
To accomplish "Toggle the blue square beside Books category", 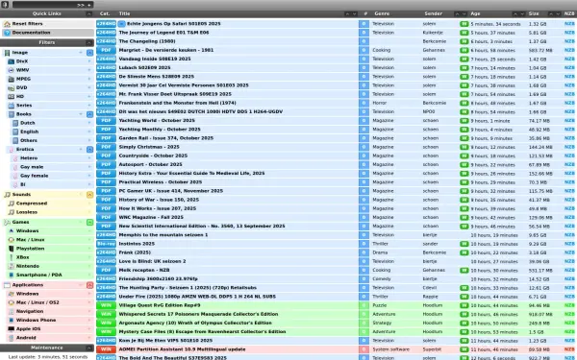I will click(89, 114).
